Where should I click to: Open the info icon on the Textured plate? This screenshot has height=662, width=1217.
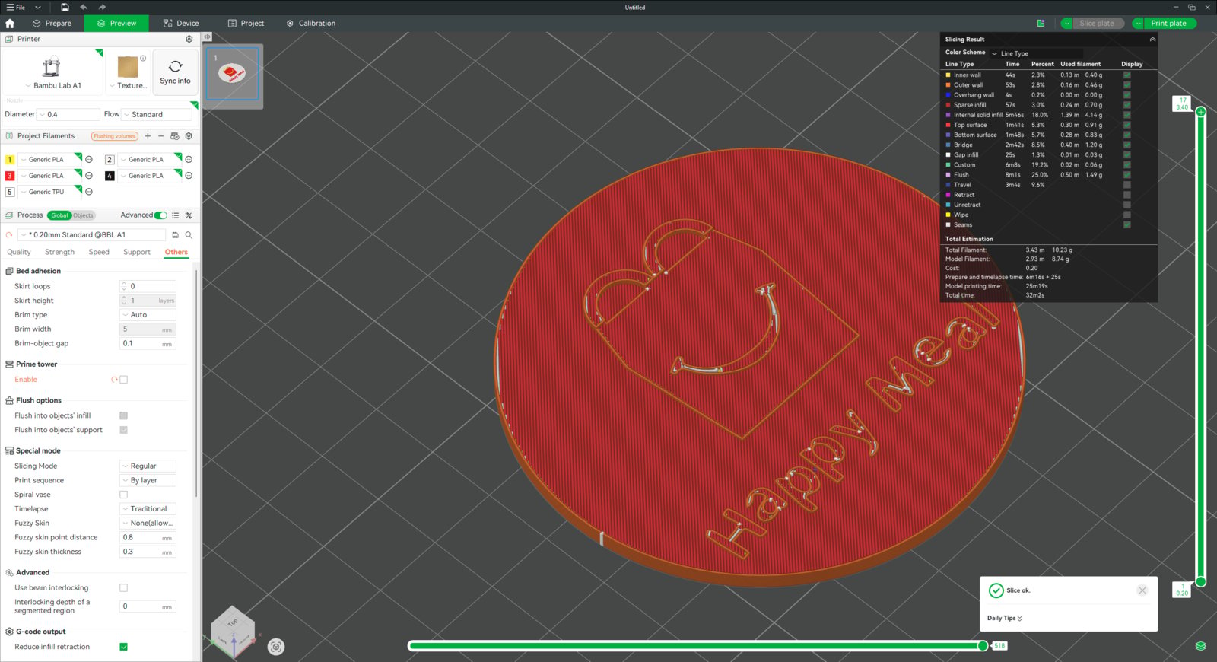coord(143,58)
